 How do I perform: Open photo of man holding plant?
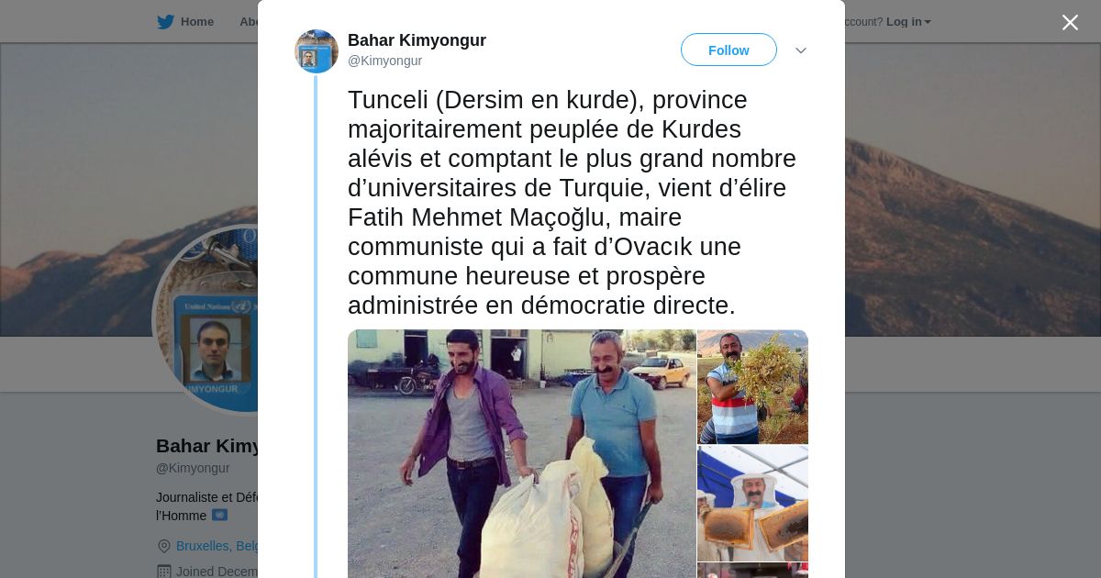coord(752,386)
